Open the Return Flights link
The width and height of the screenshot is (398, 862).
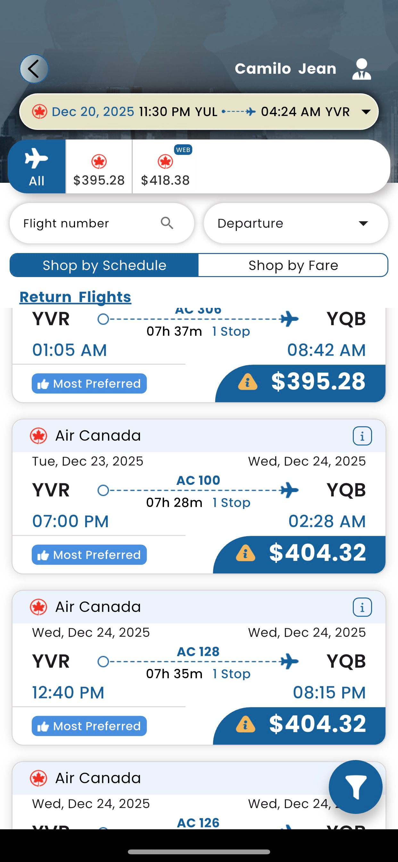pos(75,297)
